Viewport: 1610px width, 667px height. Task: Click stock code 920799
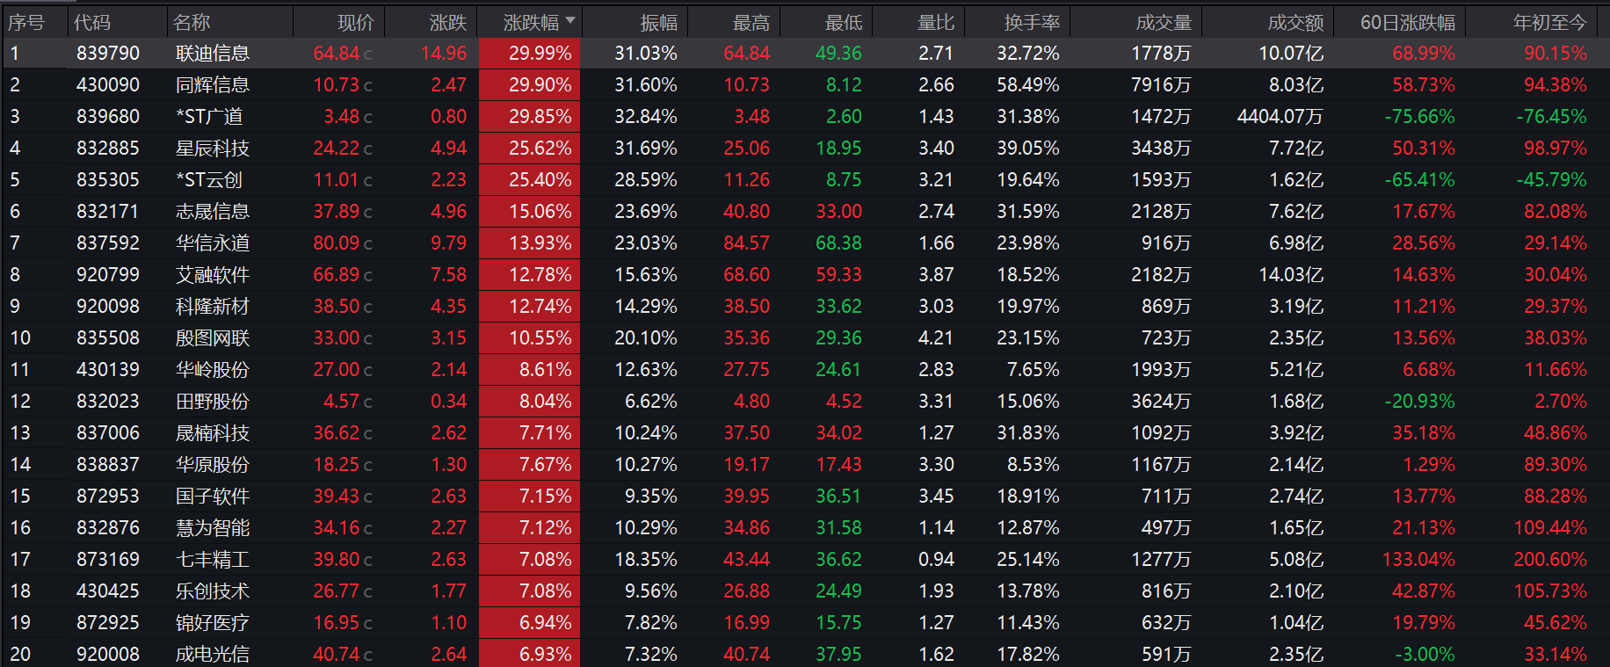point(108,275)
